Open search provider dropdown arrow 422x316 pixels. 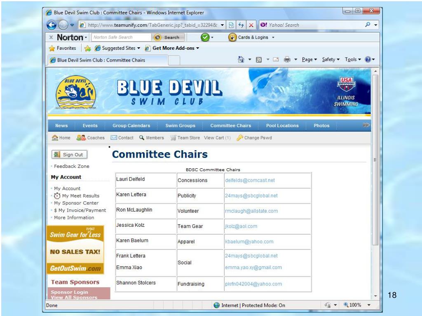[376, 25]
